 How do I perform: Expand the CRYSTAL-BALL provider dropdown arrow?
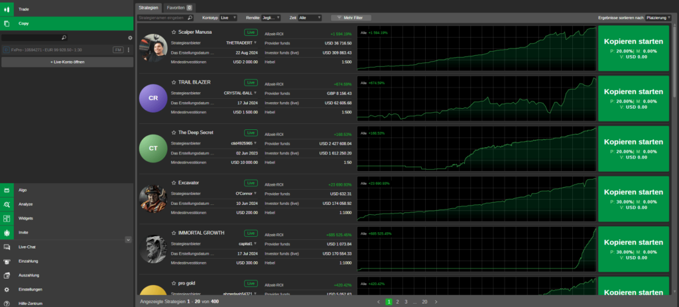255,93
